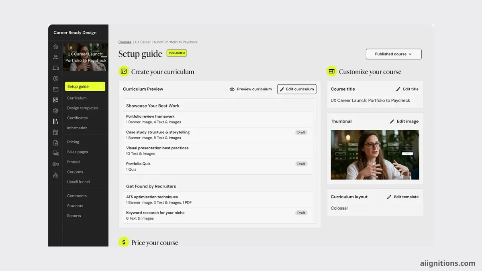Click the pencil icon next to Edit title
The height and width of the screenshot is (271, 482).
tap(398, 89)
